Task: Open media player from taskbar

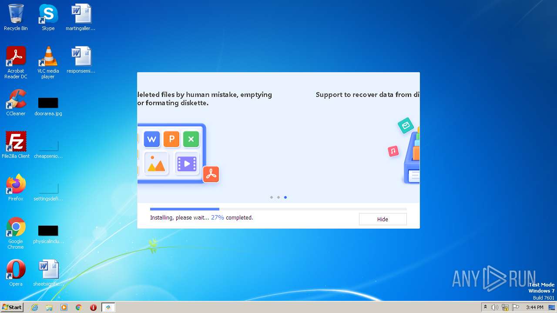Action: tap(64, 307)
